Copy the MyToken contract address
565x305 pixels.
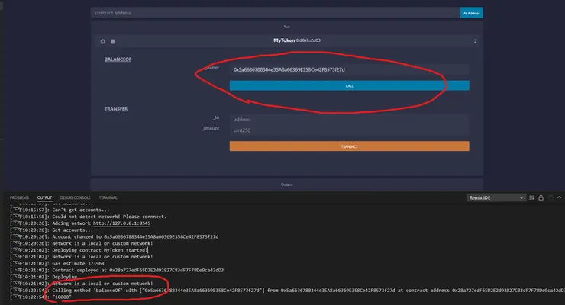[x=103, y=41]
